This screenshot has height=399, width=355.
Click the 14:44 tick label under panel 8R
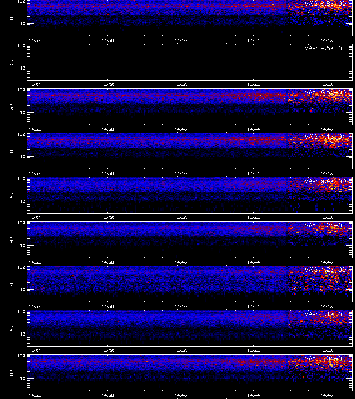tap(254, 351)
